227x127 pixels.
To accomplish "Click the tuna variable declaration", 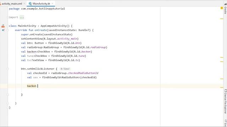I will [x=30, y=56].
